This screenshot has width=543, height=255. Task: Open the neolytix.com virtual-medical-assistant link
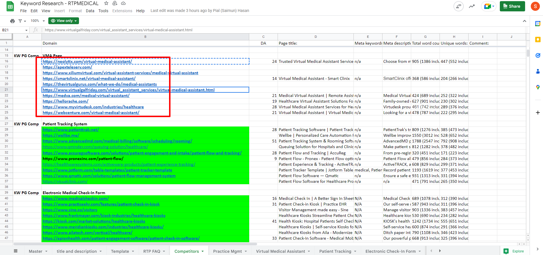(87, 61)
